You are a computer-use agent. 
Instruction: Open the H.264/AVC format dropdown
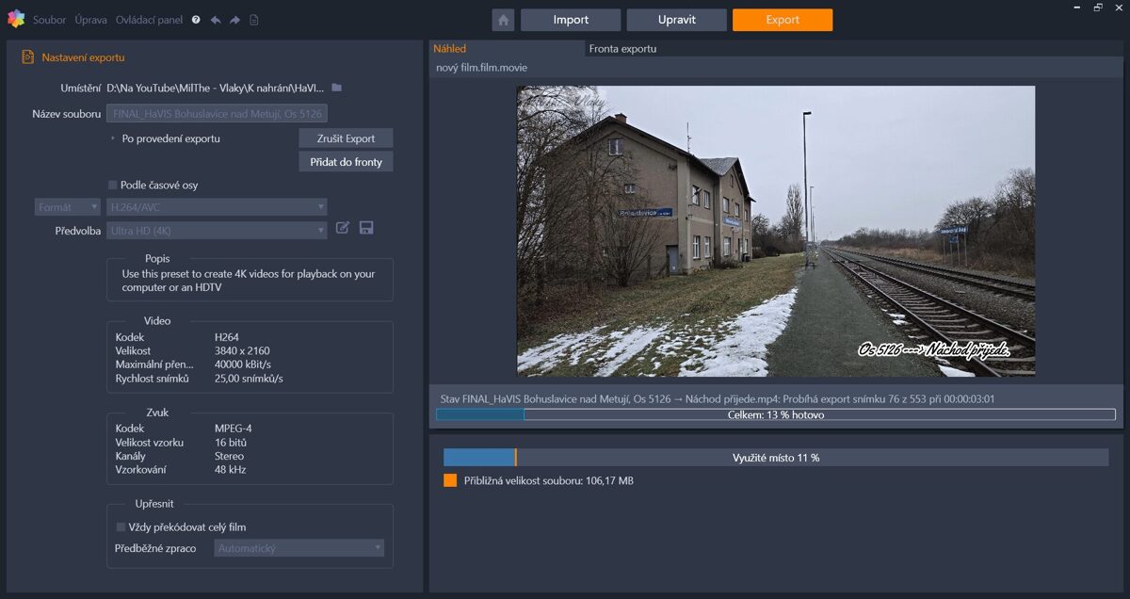pos(217,206)
